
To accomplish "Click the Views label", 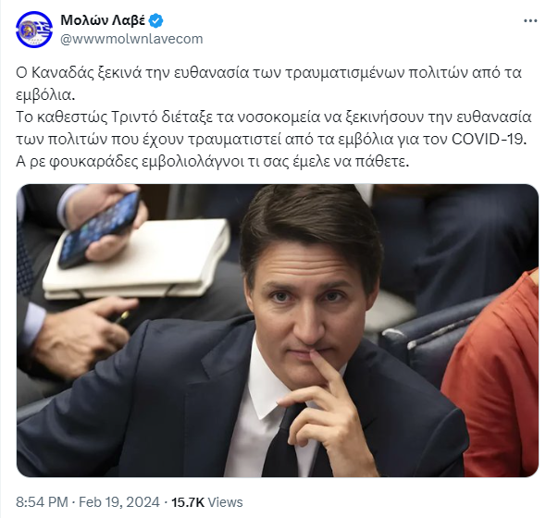I will [x=225, y=502].
